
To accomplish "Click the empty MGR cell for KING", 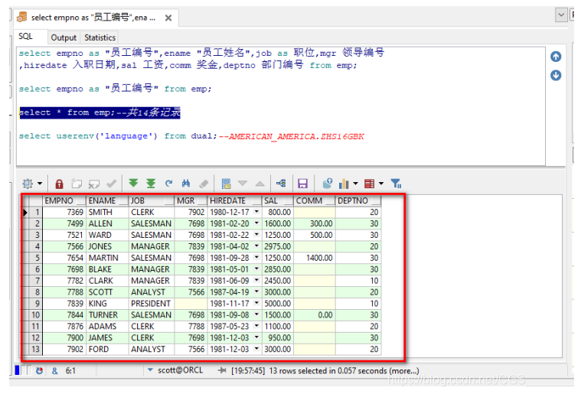I will point(191,304).
